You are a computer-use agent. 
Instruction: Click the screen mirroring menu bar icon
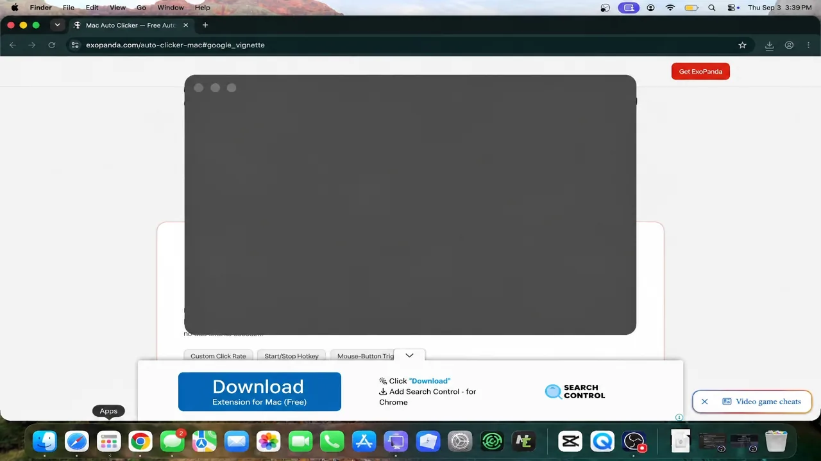tap(629, 8)
